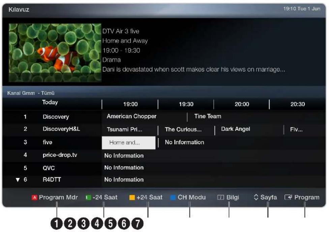Viewport: 329px width, 232px height.
Task: Select the price-drop.tv channel name
Action: pos(60,155)
